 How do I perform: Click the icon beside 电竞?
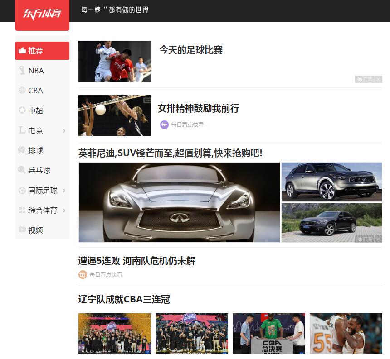click(x=22, y=130)
